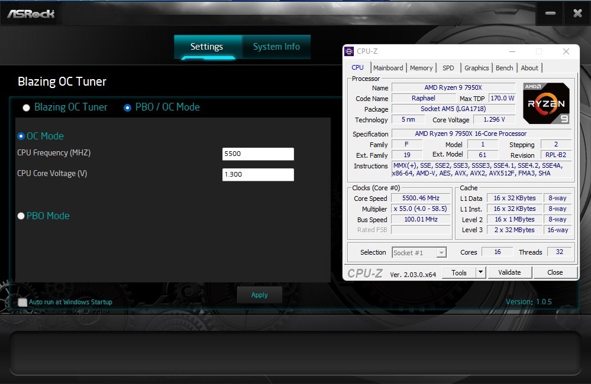Click the Package value Socket AM5 (LGA1718)
The height and width of the screenshot is (384, 591).
[x=453, y=109]
